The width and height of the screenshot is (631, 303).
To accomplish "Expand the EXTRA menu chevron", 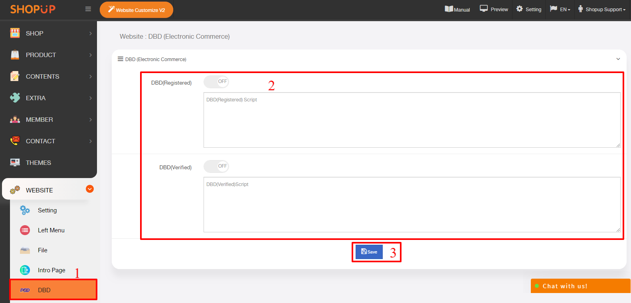I will [91, 98].
